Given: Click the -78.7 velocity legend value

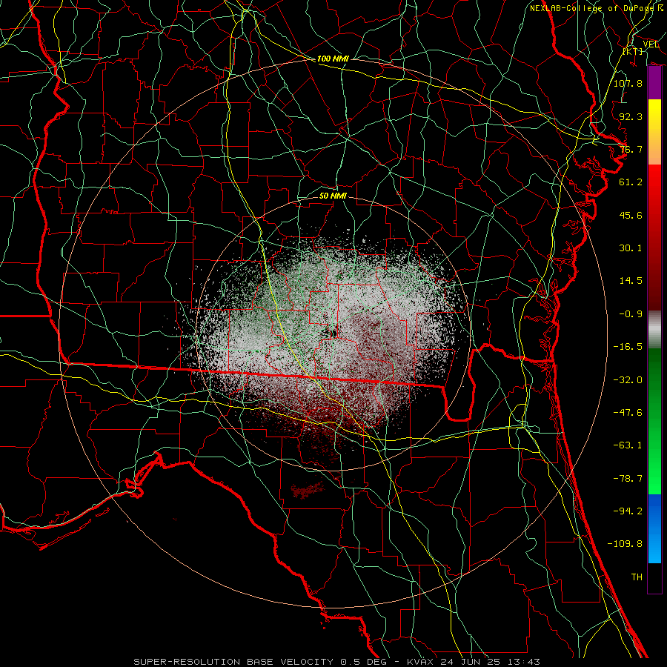Looking at the screenshot, I should coord(628,479).
